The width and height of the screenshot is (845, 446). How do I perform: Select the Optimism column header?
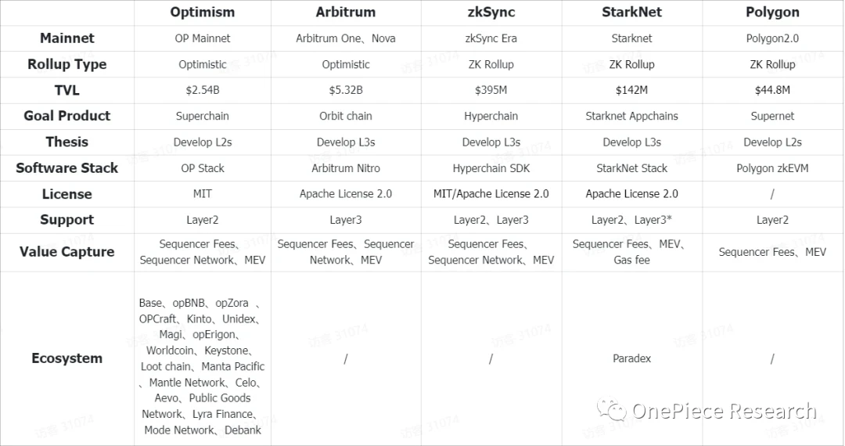[202, 13]
